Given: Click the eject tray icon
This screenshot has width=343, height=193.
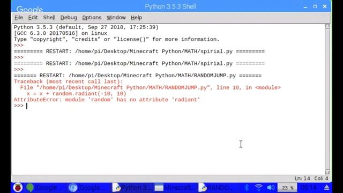Looking at the screenshot, I should coord(326,188).
